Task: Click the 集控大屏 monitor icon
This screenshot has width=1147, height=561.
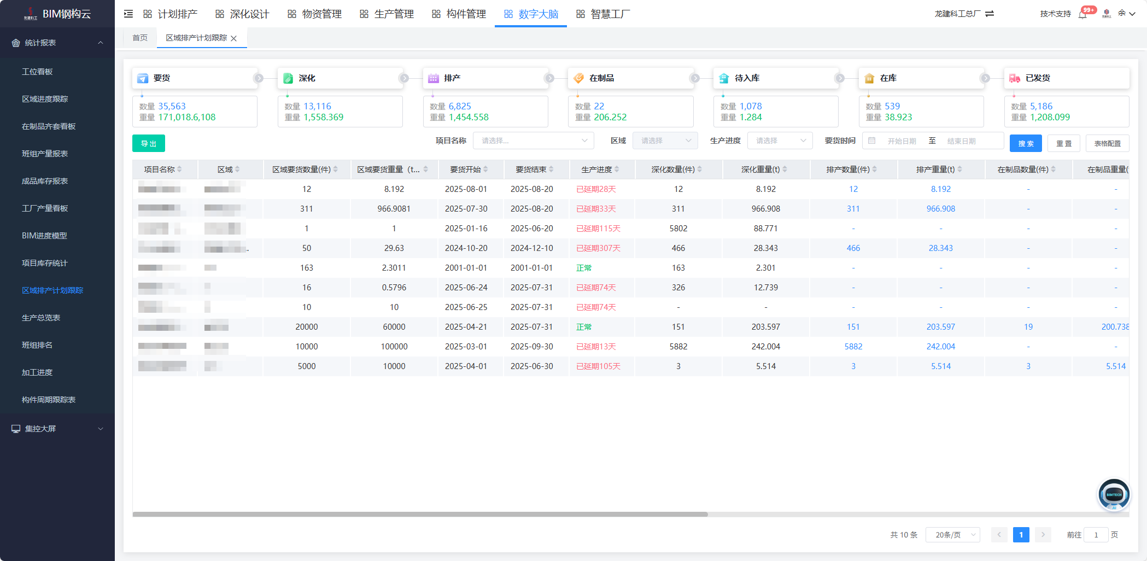Action: coord(16,429)
